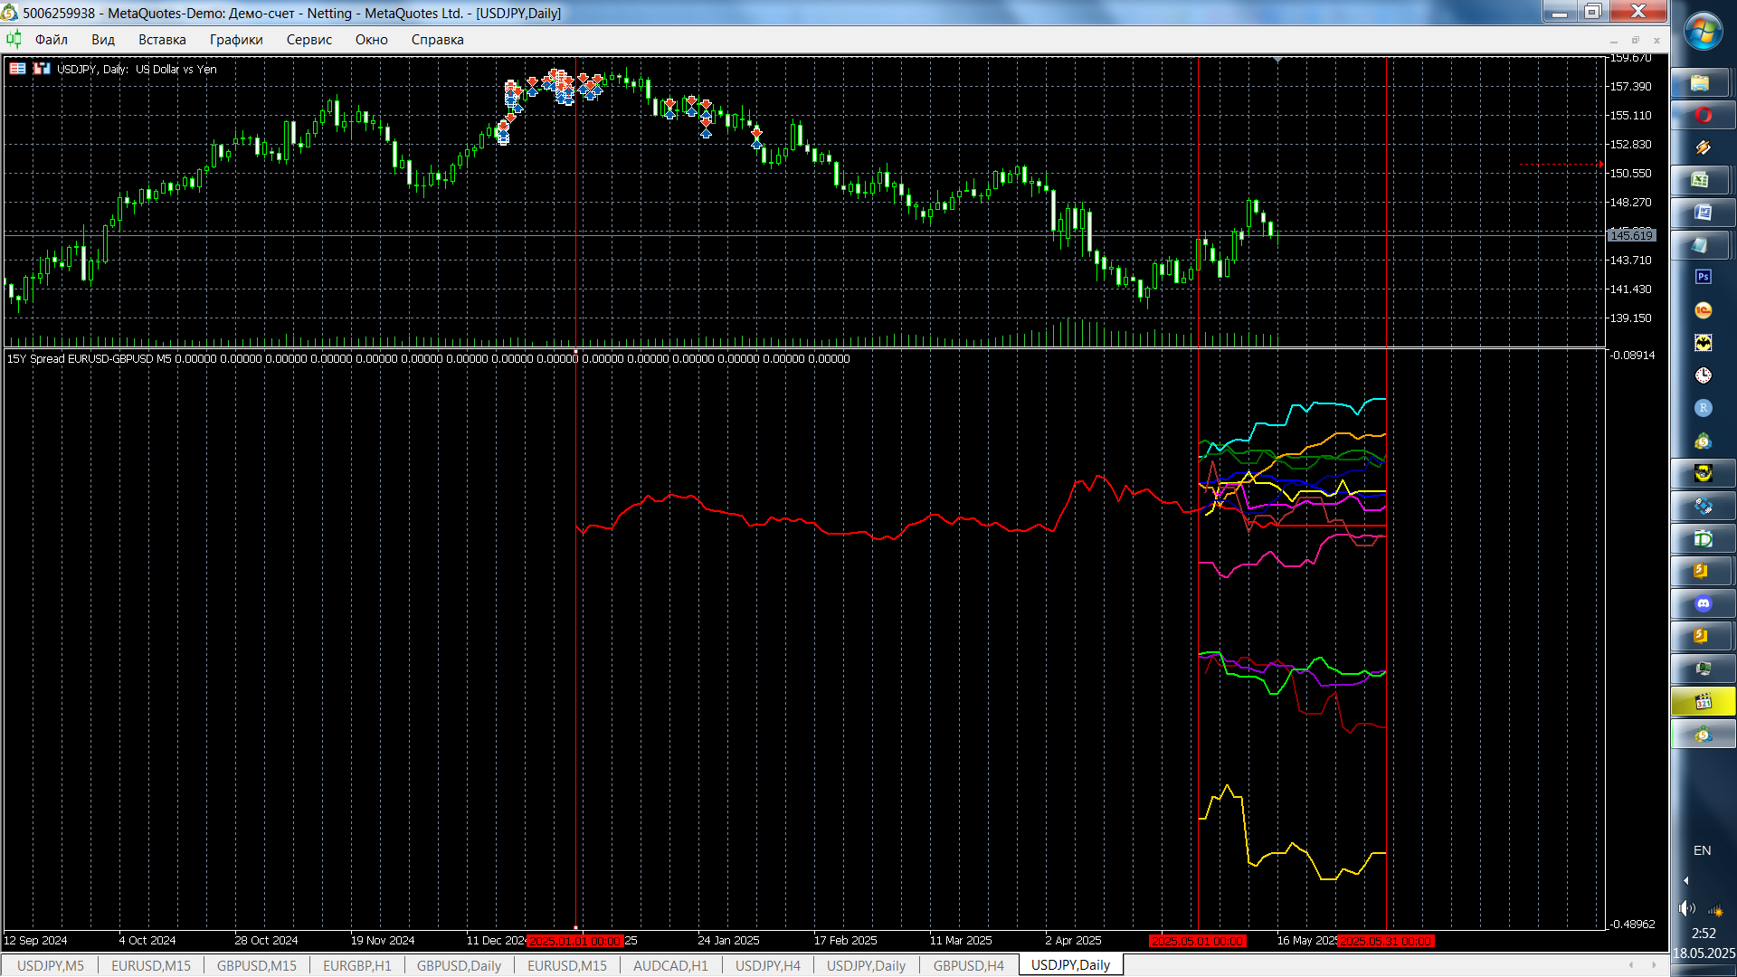Click the 2025.01.01 vertical line date marker
1737x977 pixels.
575,941
